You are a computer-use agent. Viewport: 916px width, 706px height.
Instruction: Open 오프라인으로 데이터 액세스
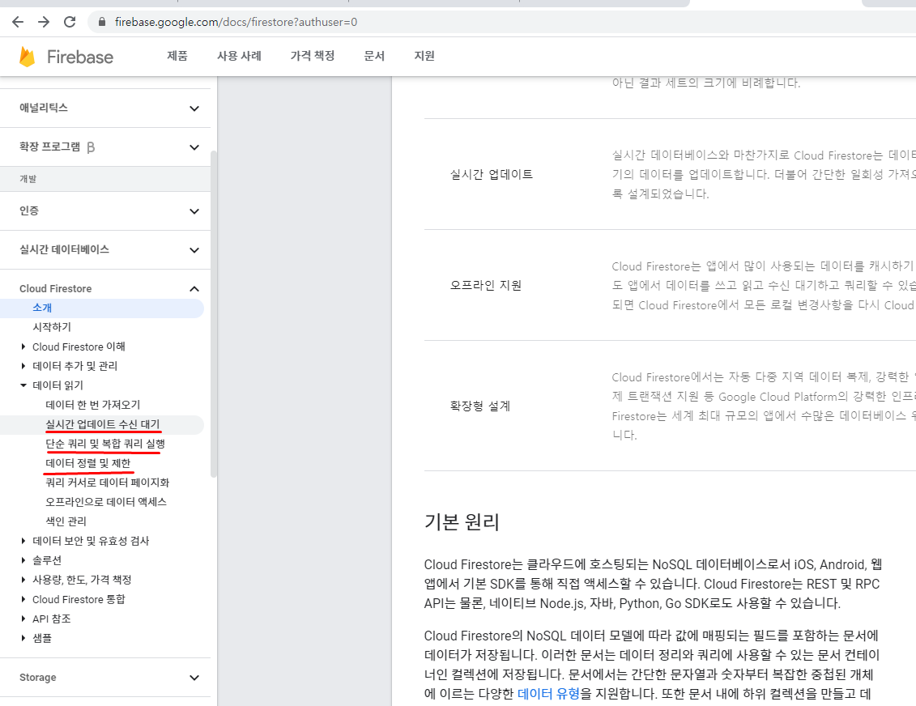[106, 502]
